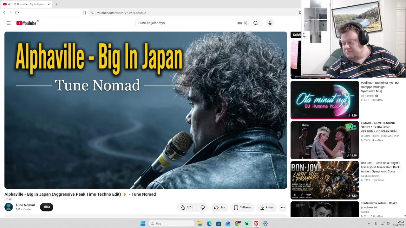This screenshot has width=406, height=228.
Task: Open the Bon Jovi Livin' on a Prayer thumbnail
Action: point(325,180)
